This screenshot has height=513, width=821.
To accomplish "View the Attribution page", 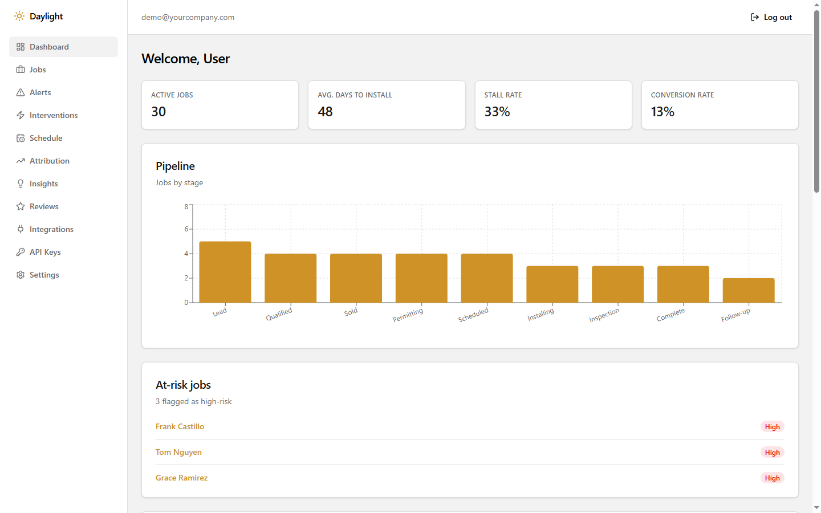I will (x=63, y=161).
